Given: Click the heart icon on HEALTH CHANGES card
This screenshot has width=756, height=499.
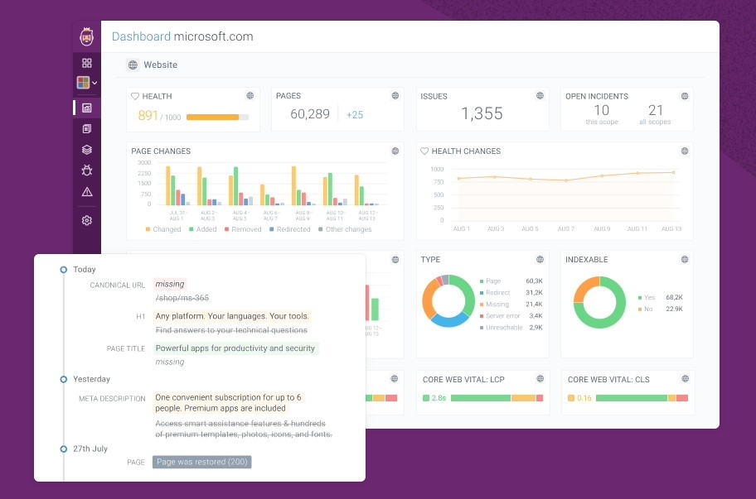Looking at the screenshot, I should pos(424,151).
